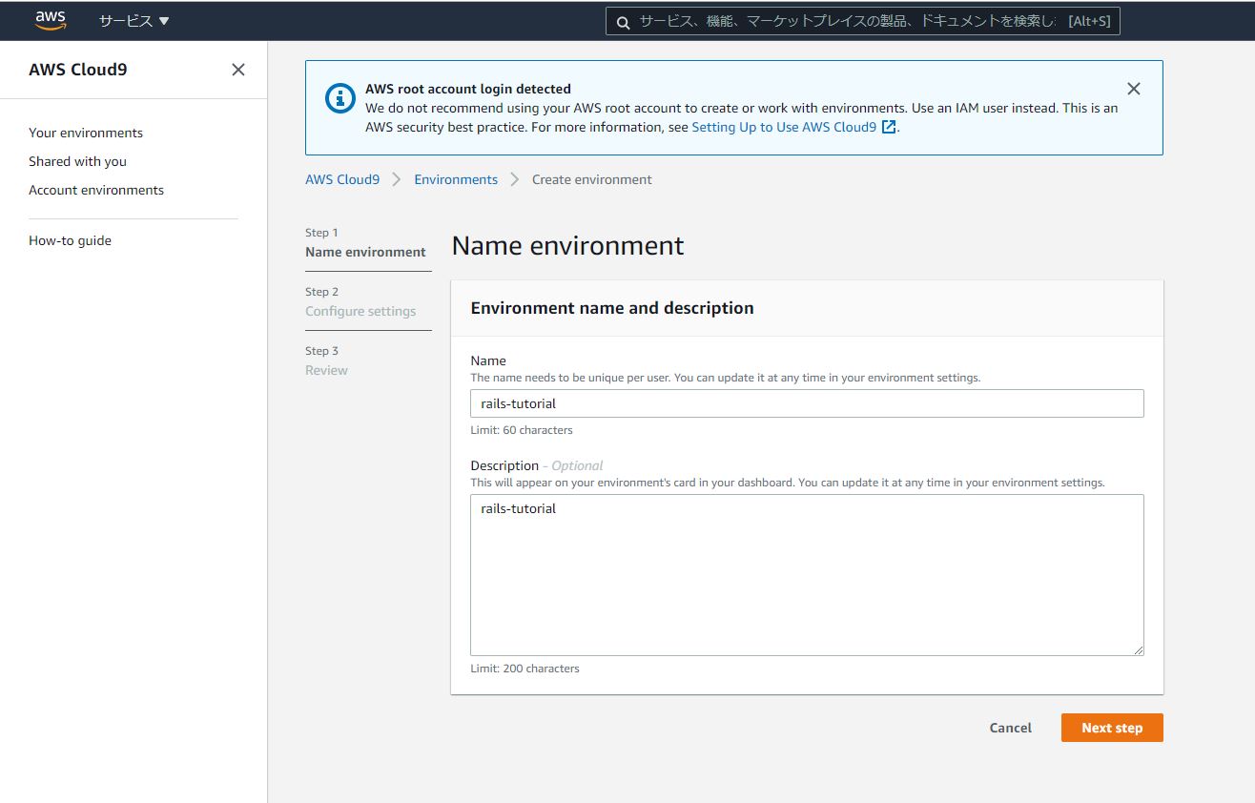The image size is (1255, 803).
Task: Open the サービス dropdown menu
Action: click(x=134, y=21)
